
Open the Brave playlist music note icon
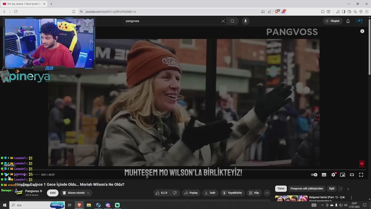338,12
